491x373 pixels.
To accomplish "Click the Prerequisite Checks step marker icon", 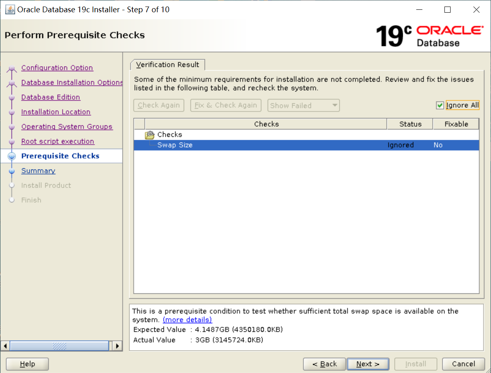I will pyautogui.click(x=12, y=156).
